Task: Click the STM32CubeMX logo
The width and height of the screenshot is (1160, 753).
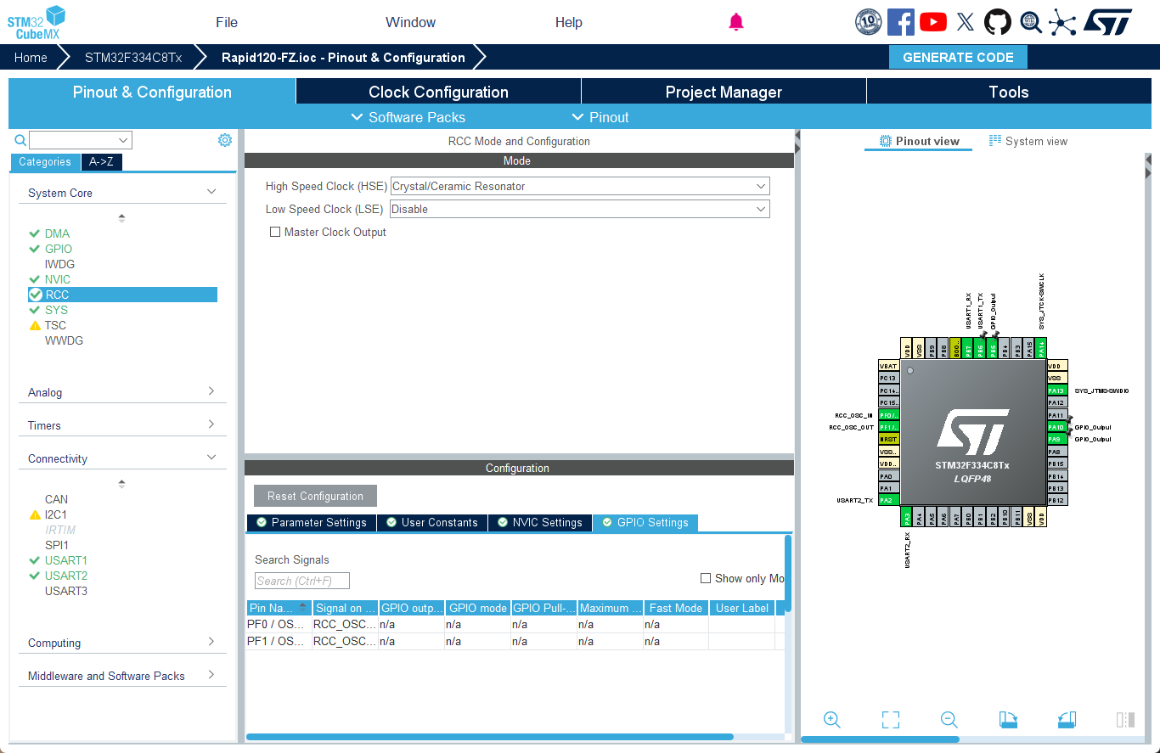Action: tap(37, 22)
